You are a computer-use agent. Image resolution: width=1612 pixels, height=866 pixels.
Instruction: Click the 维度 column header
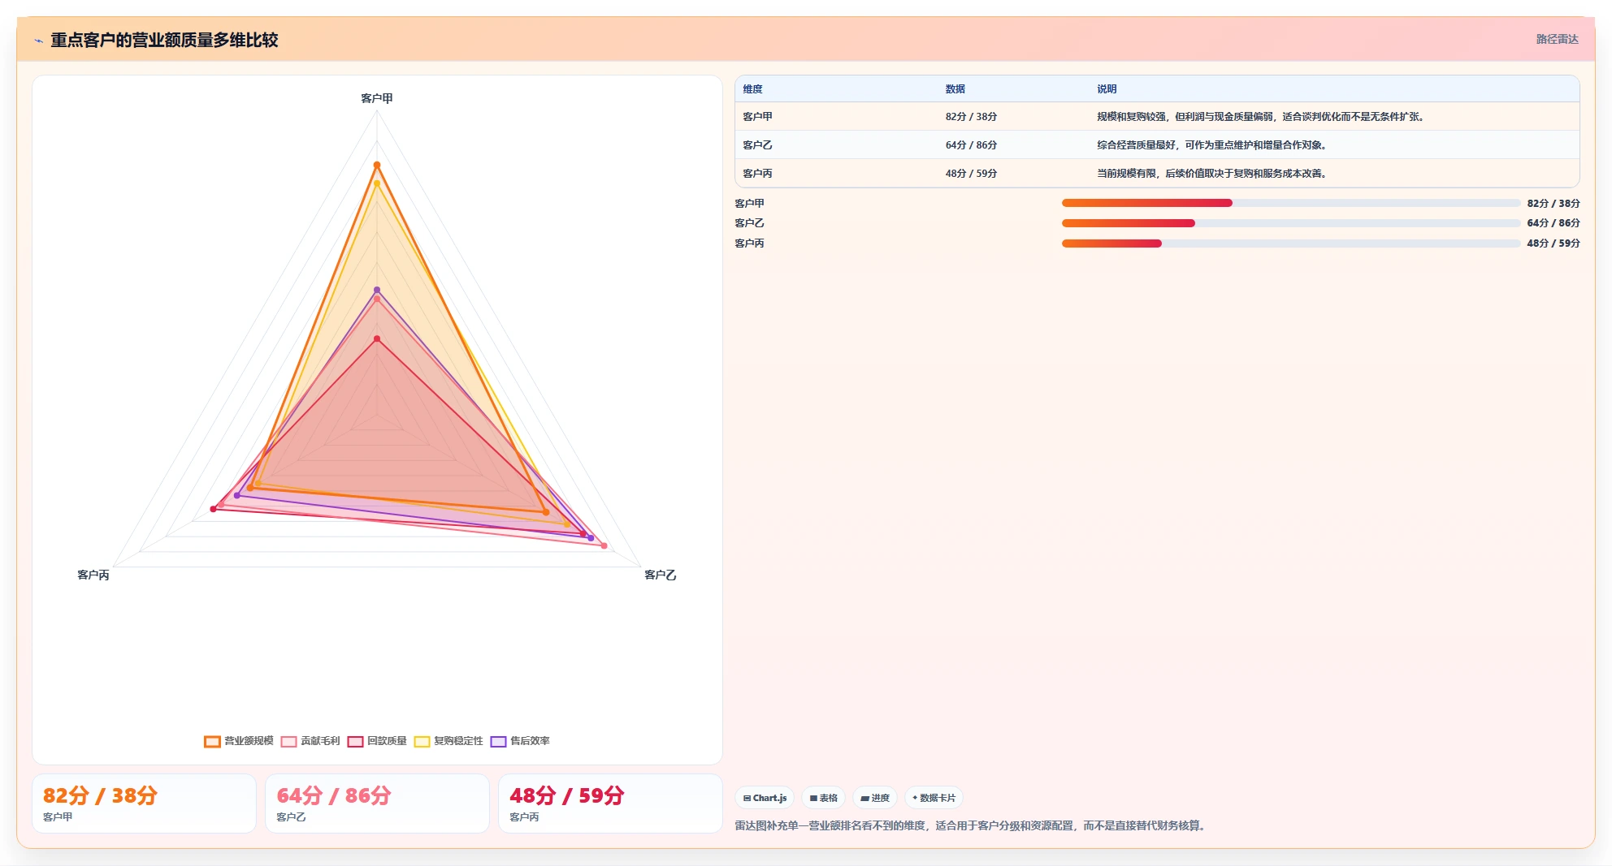coord(752,89)
